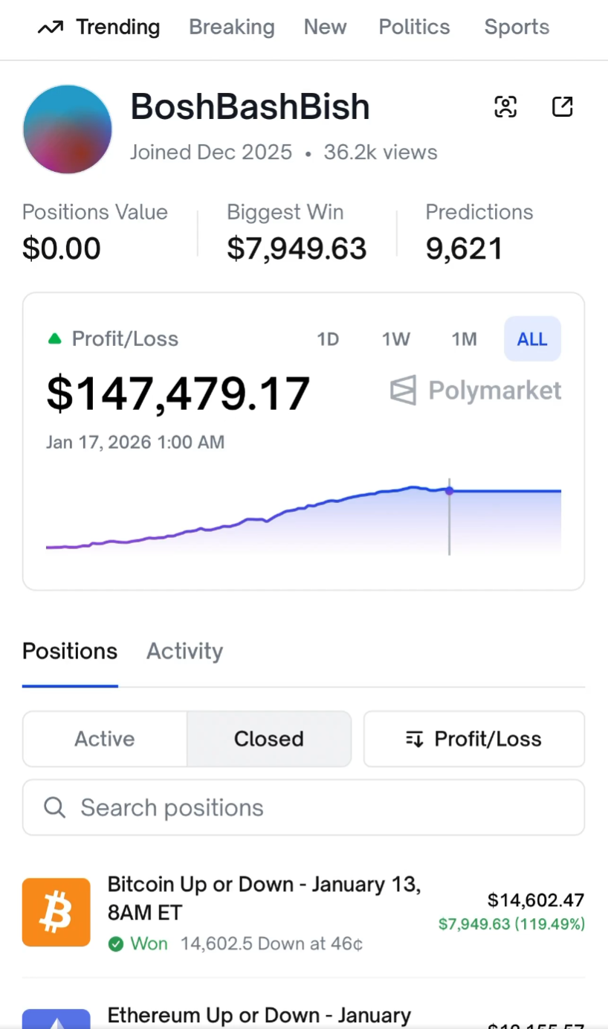Click the BoshBashBish profile avatar
608x1029 pixels.
[x=68, y=129]
